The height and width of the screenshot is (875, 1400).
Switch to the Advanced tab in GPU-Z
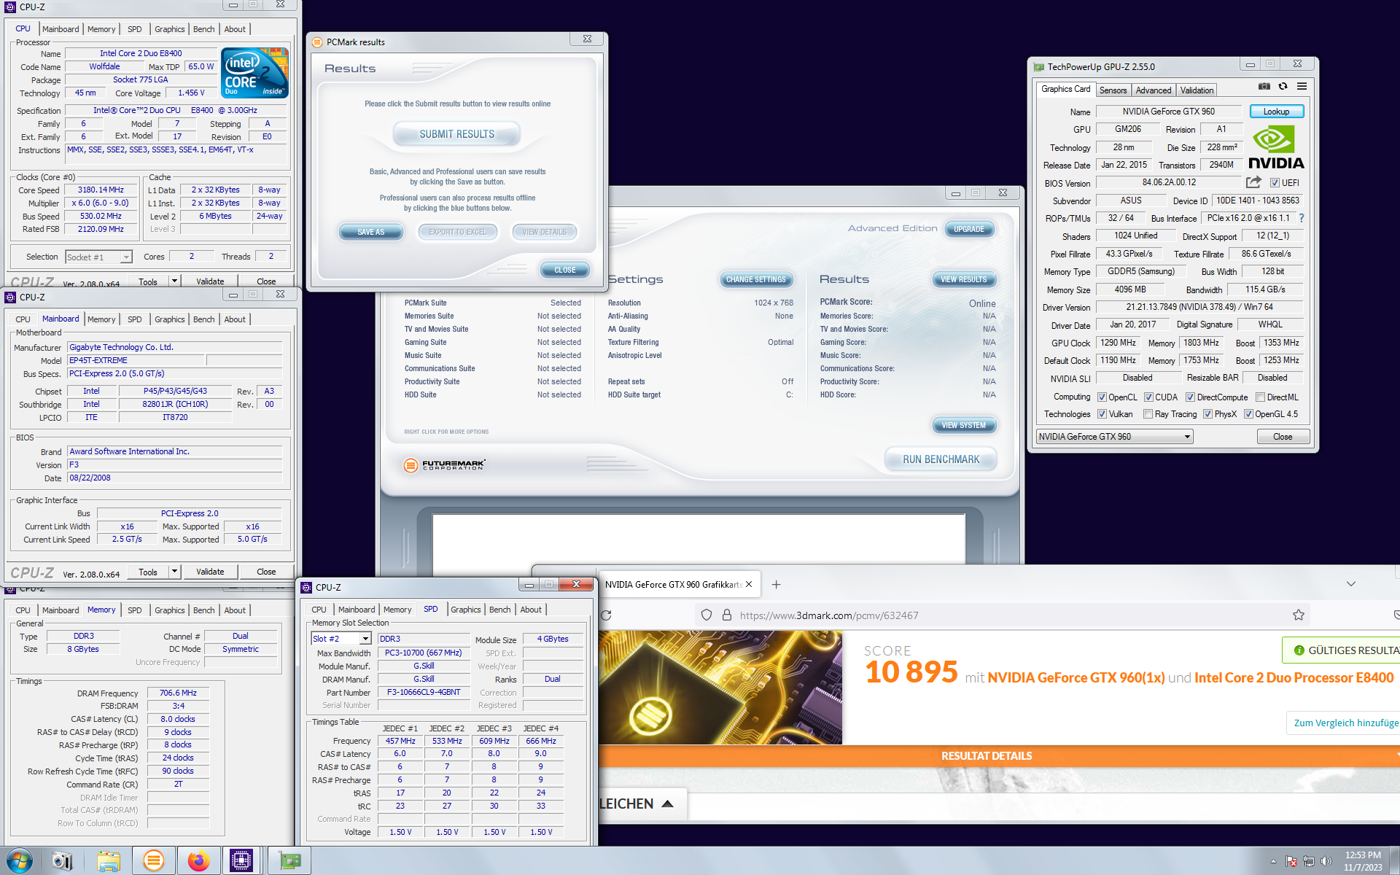coord(1154,90)
